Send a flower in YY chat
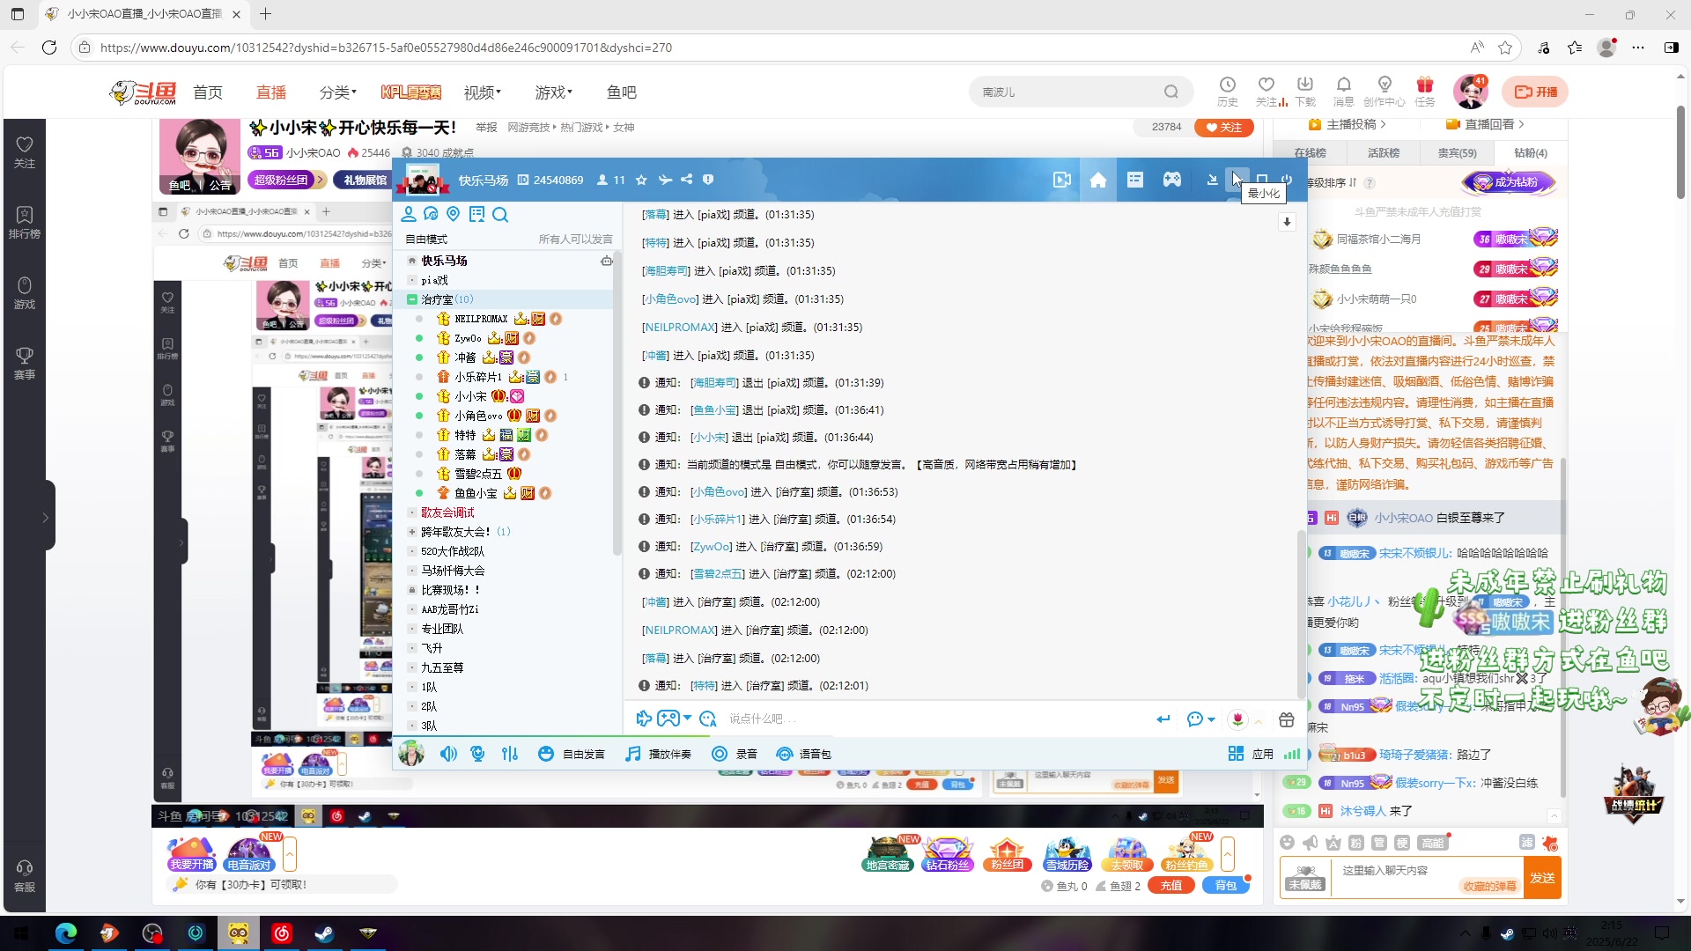 [1237, 719]
